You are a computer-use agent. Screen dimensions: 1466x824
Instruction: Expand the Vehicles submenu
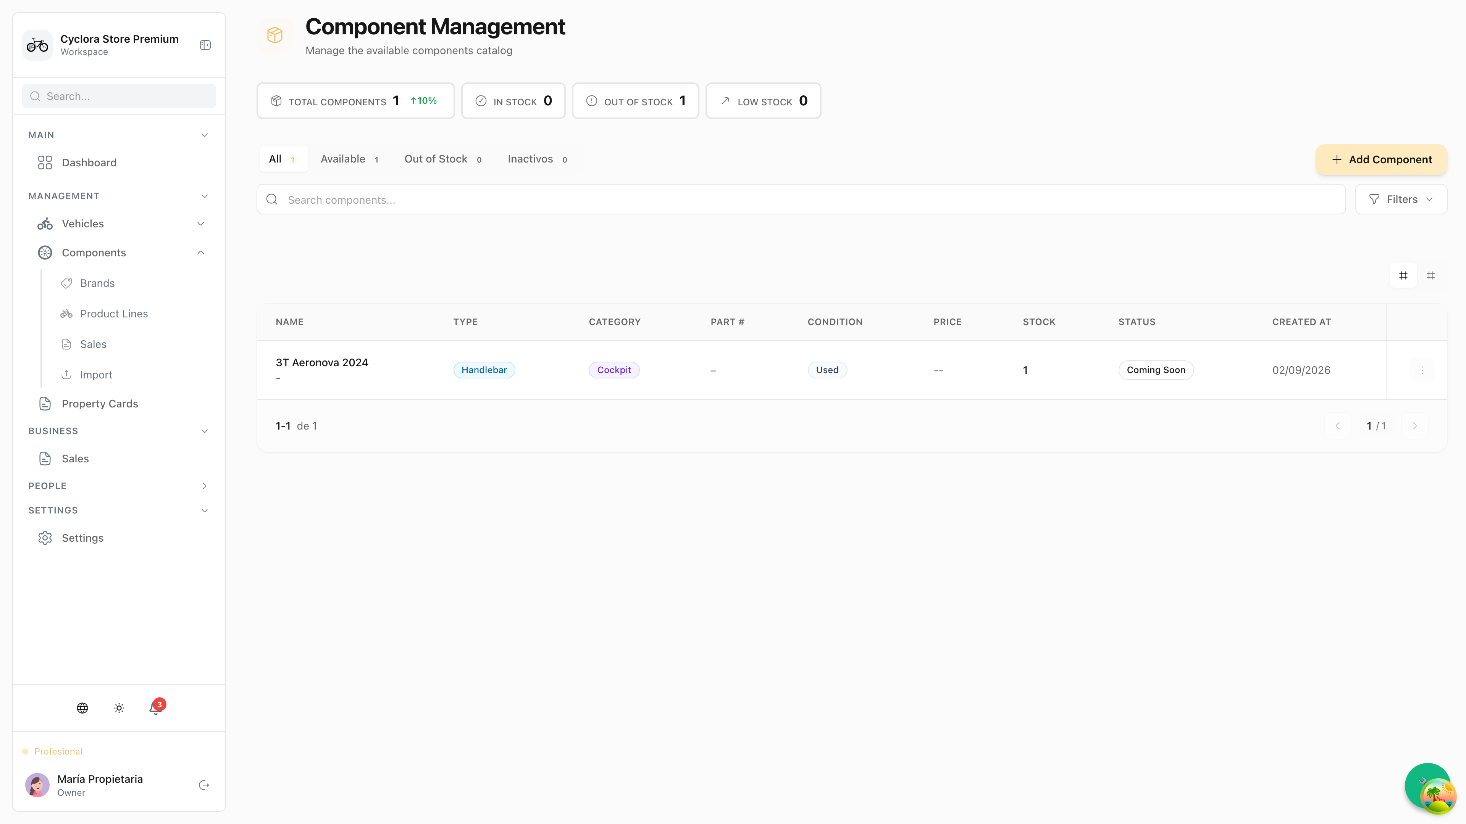click(201, 224)
